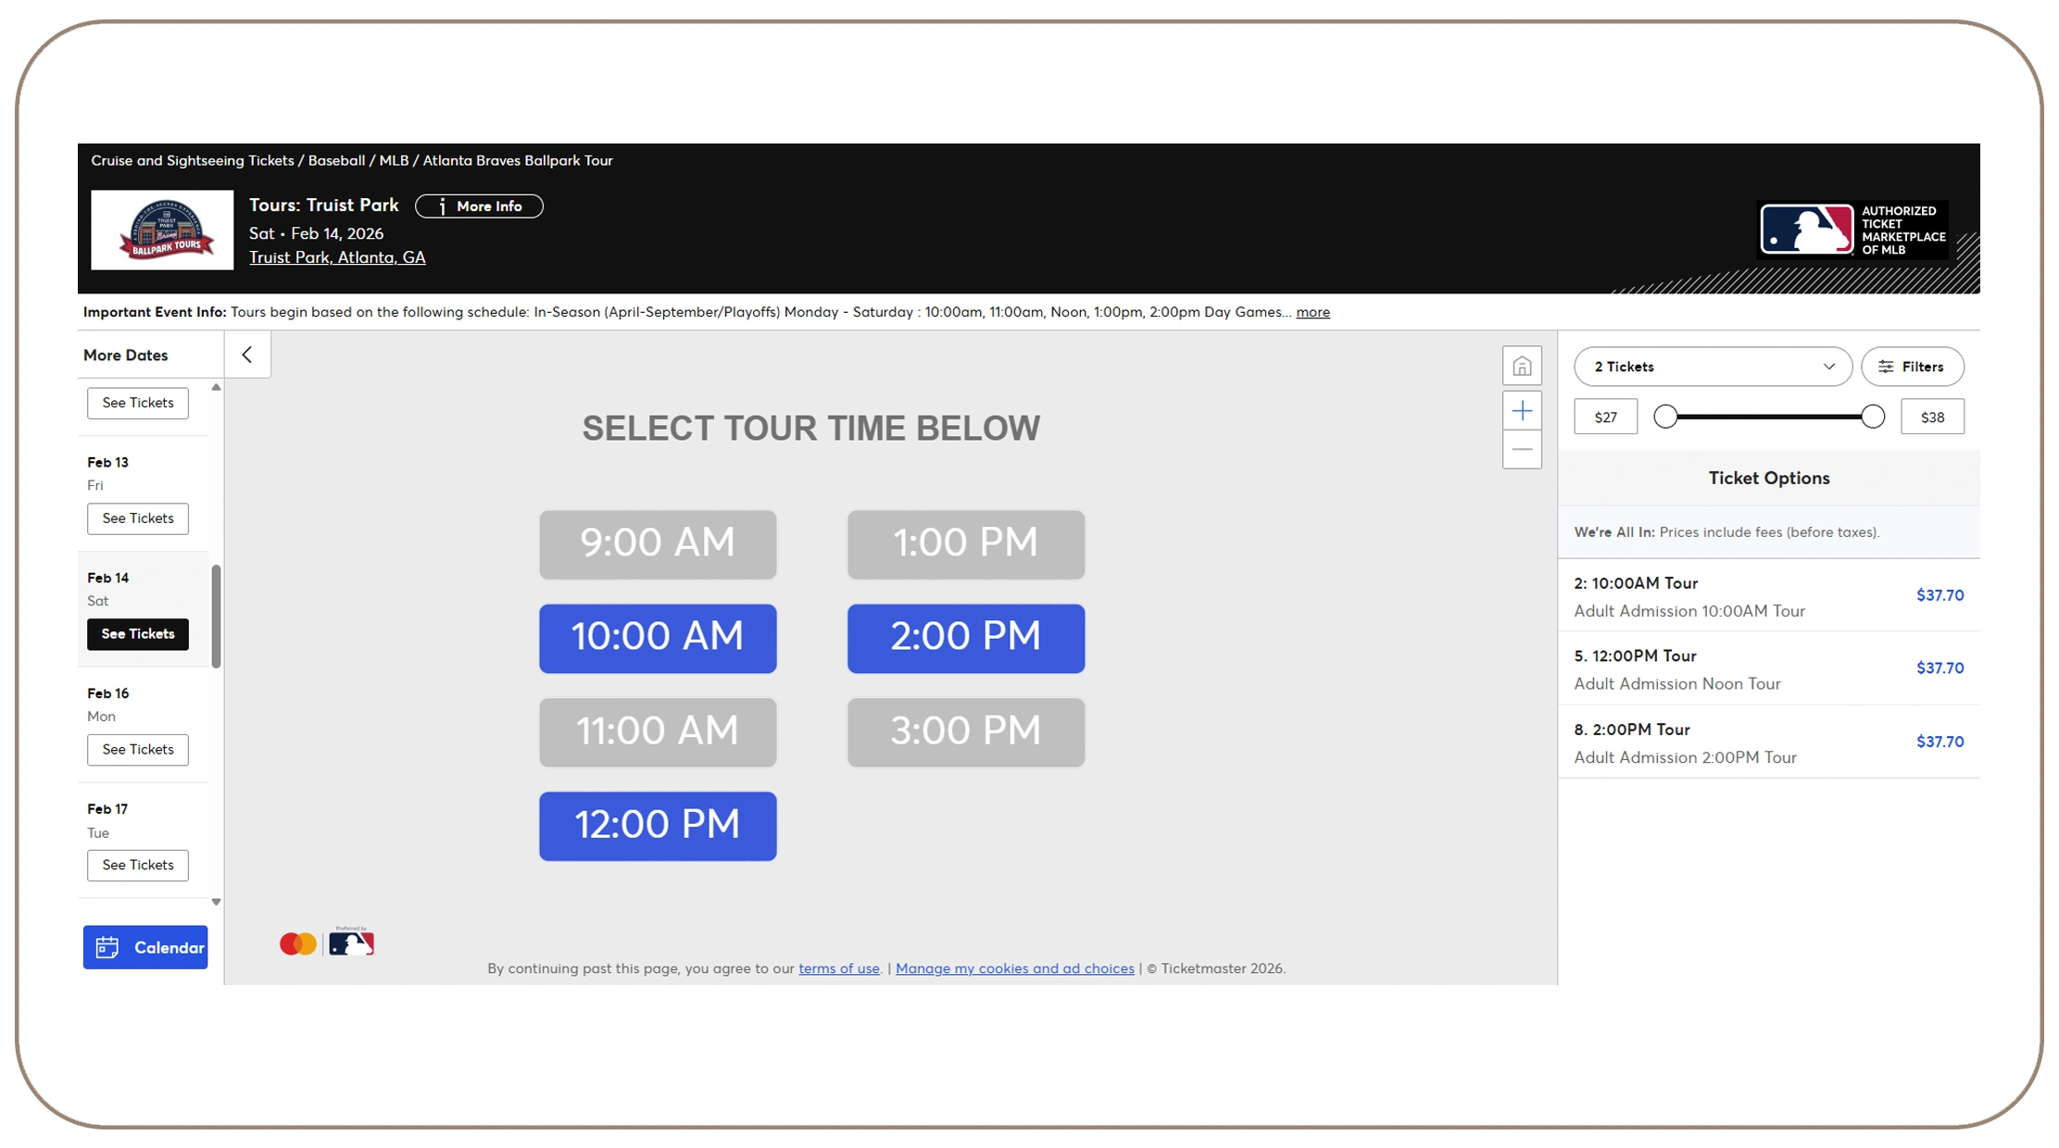Click the Ballpark Tours logo thumbnail
The width and height of the screenshot is (2059, 1148).
click(162, 231)
